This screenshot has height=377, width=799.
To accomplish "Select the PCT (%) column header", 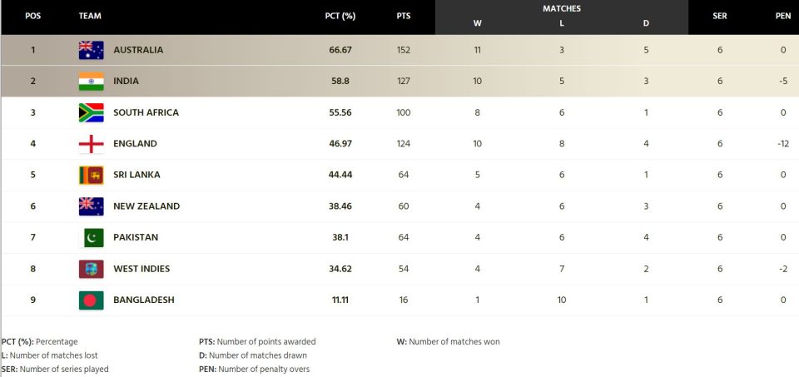I will point(340,16).
